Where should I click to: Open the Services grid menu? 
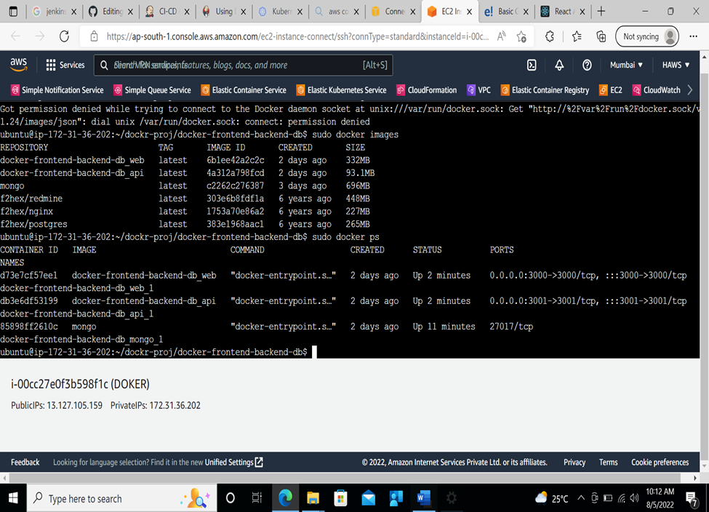(65, 65)
